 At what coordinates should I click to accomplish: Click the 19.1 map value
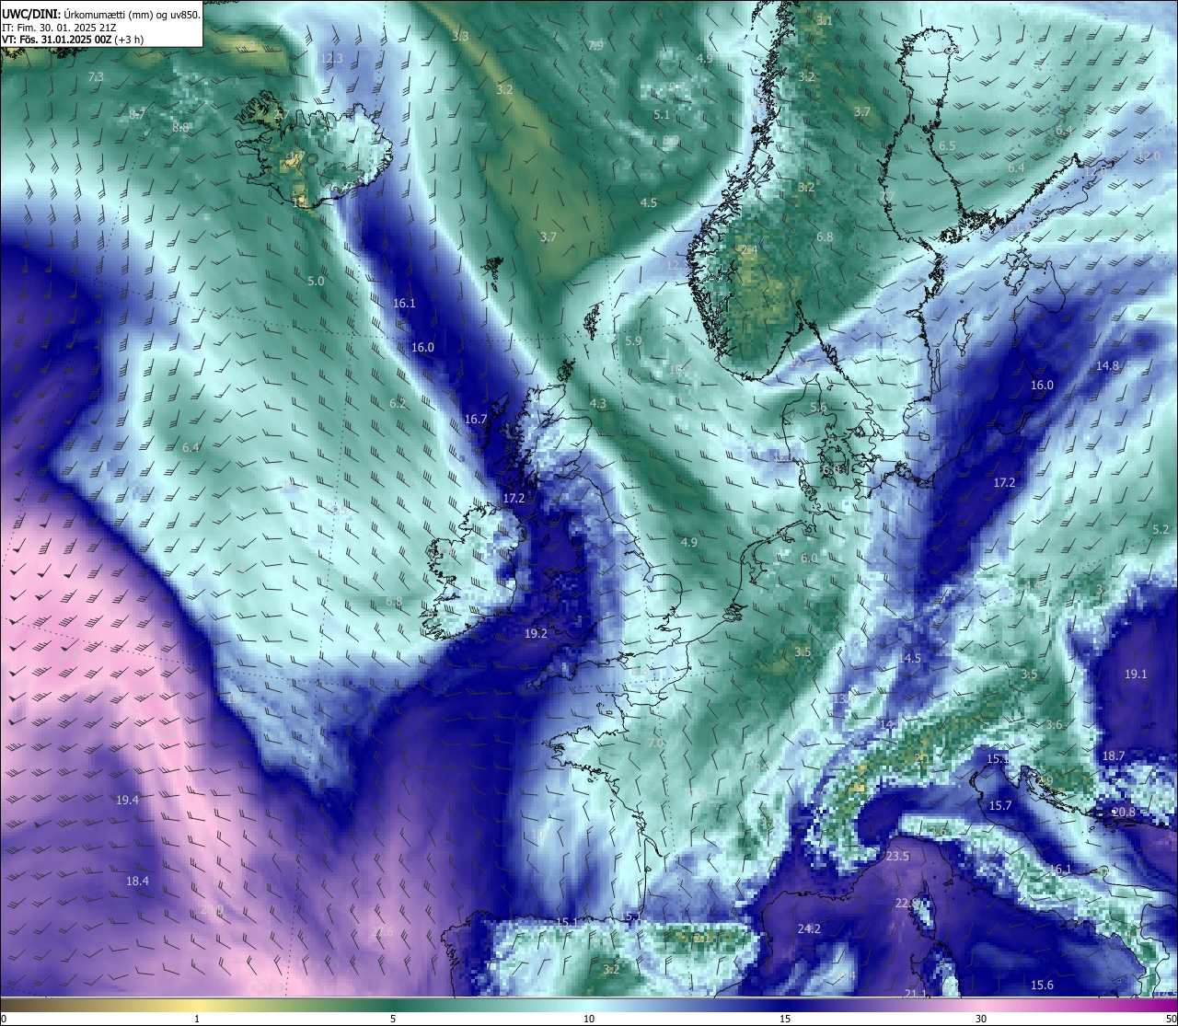tap(1136, 674)
